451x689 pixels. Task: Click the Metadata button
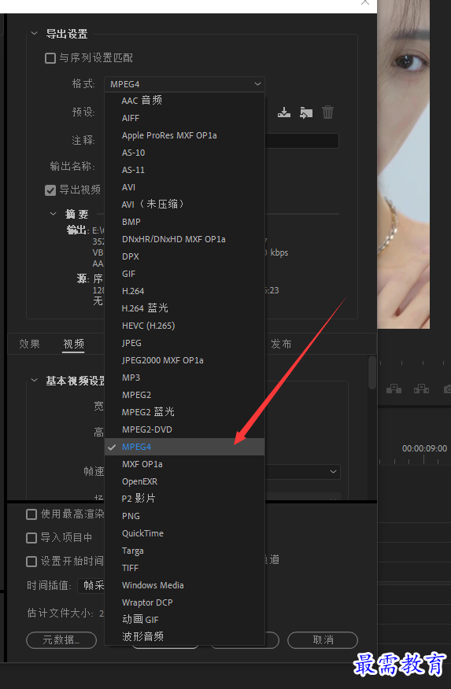click(61, 639)
